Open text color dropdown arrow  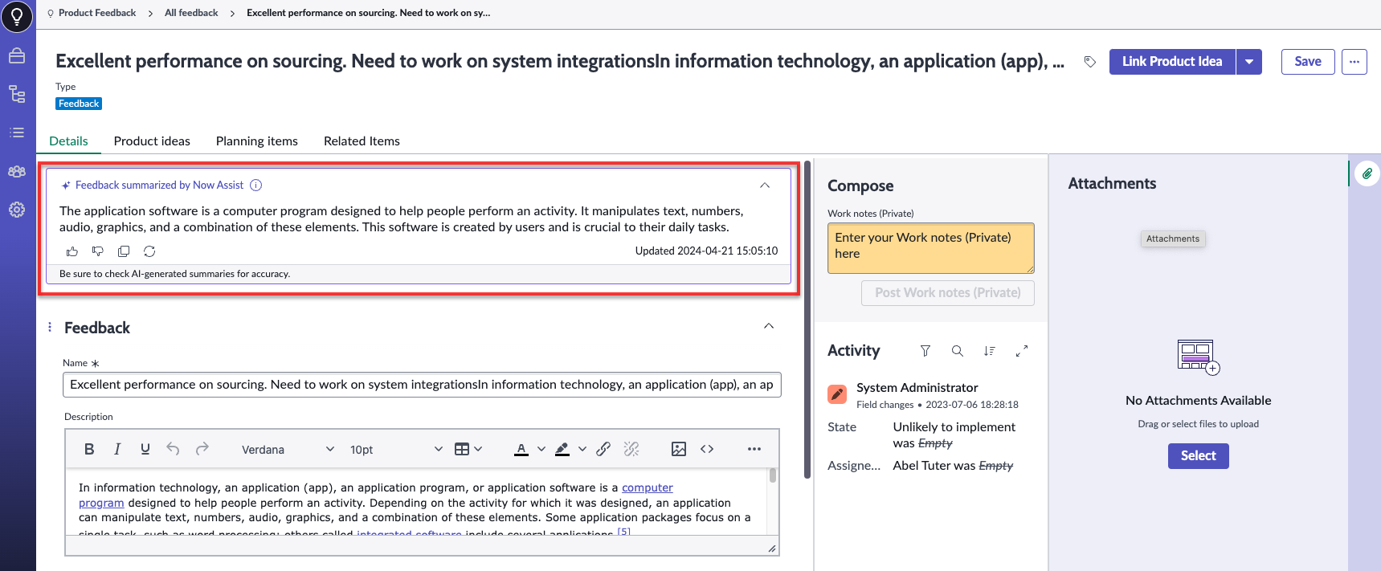coord(541,449)
